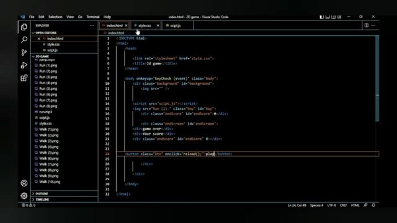This screenshot has height=223, width=397.
Task: Open run.mp3 in file tree
Action: coord(45,111)
